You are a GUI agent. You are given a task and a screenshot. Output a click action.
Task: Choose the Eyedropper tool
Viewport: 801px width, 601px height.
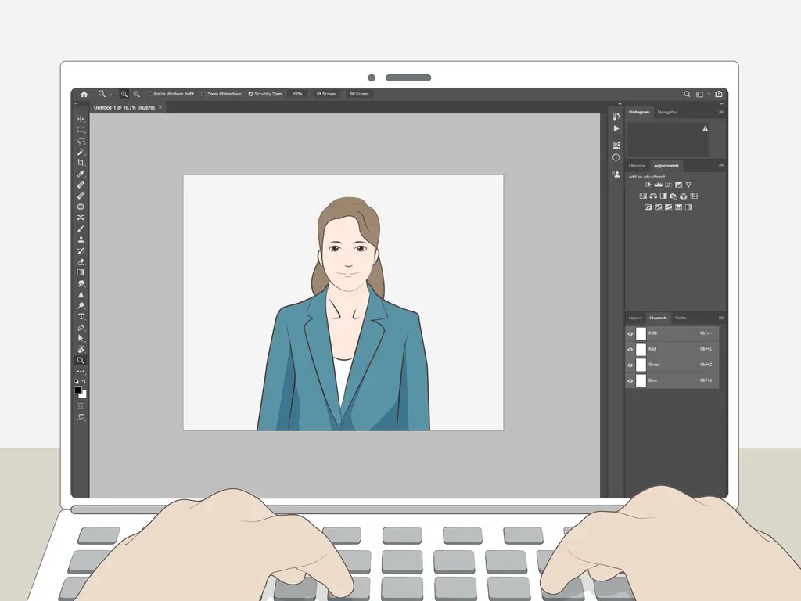click(81, 174)
